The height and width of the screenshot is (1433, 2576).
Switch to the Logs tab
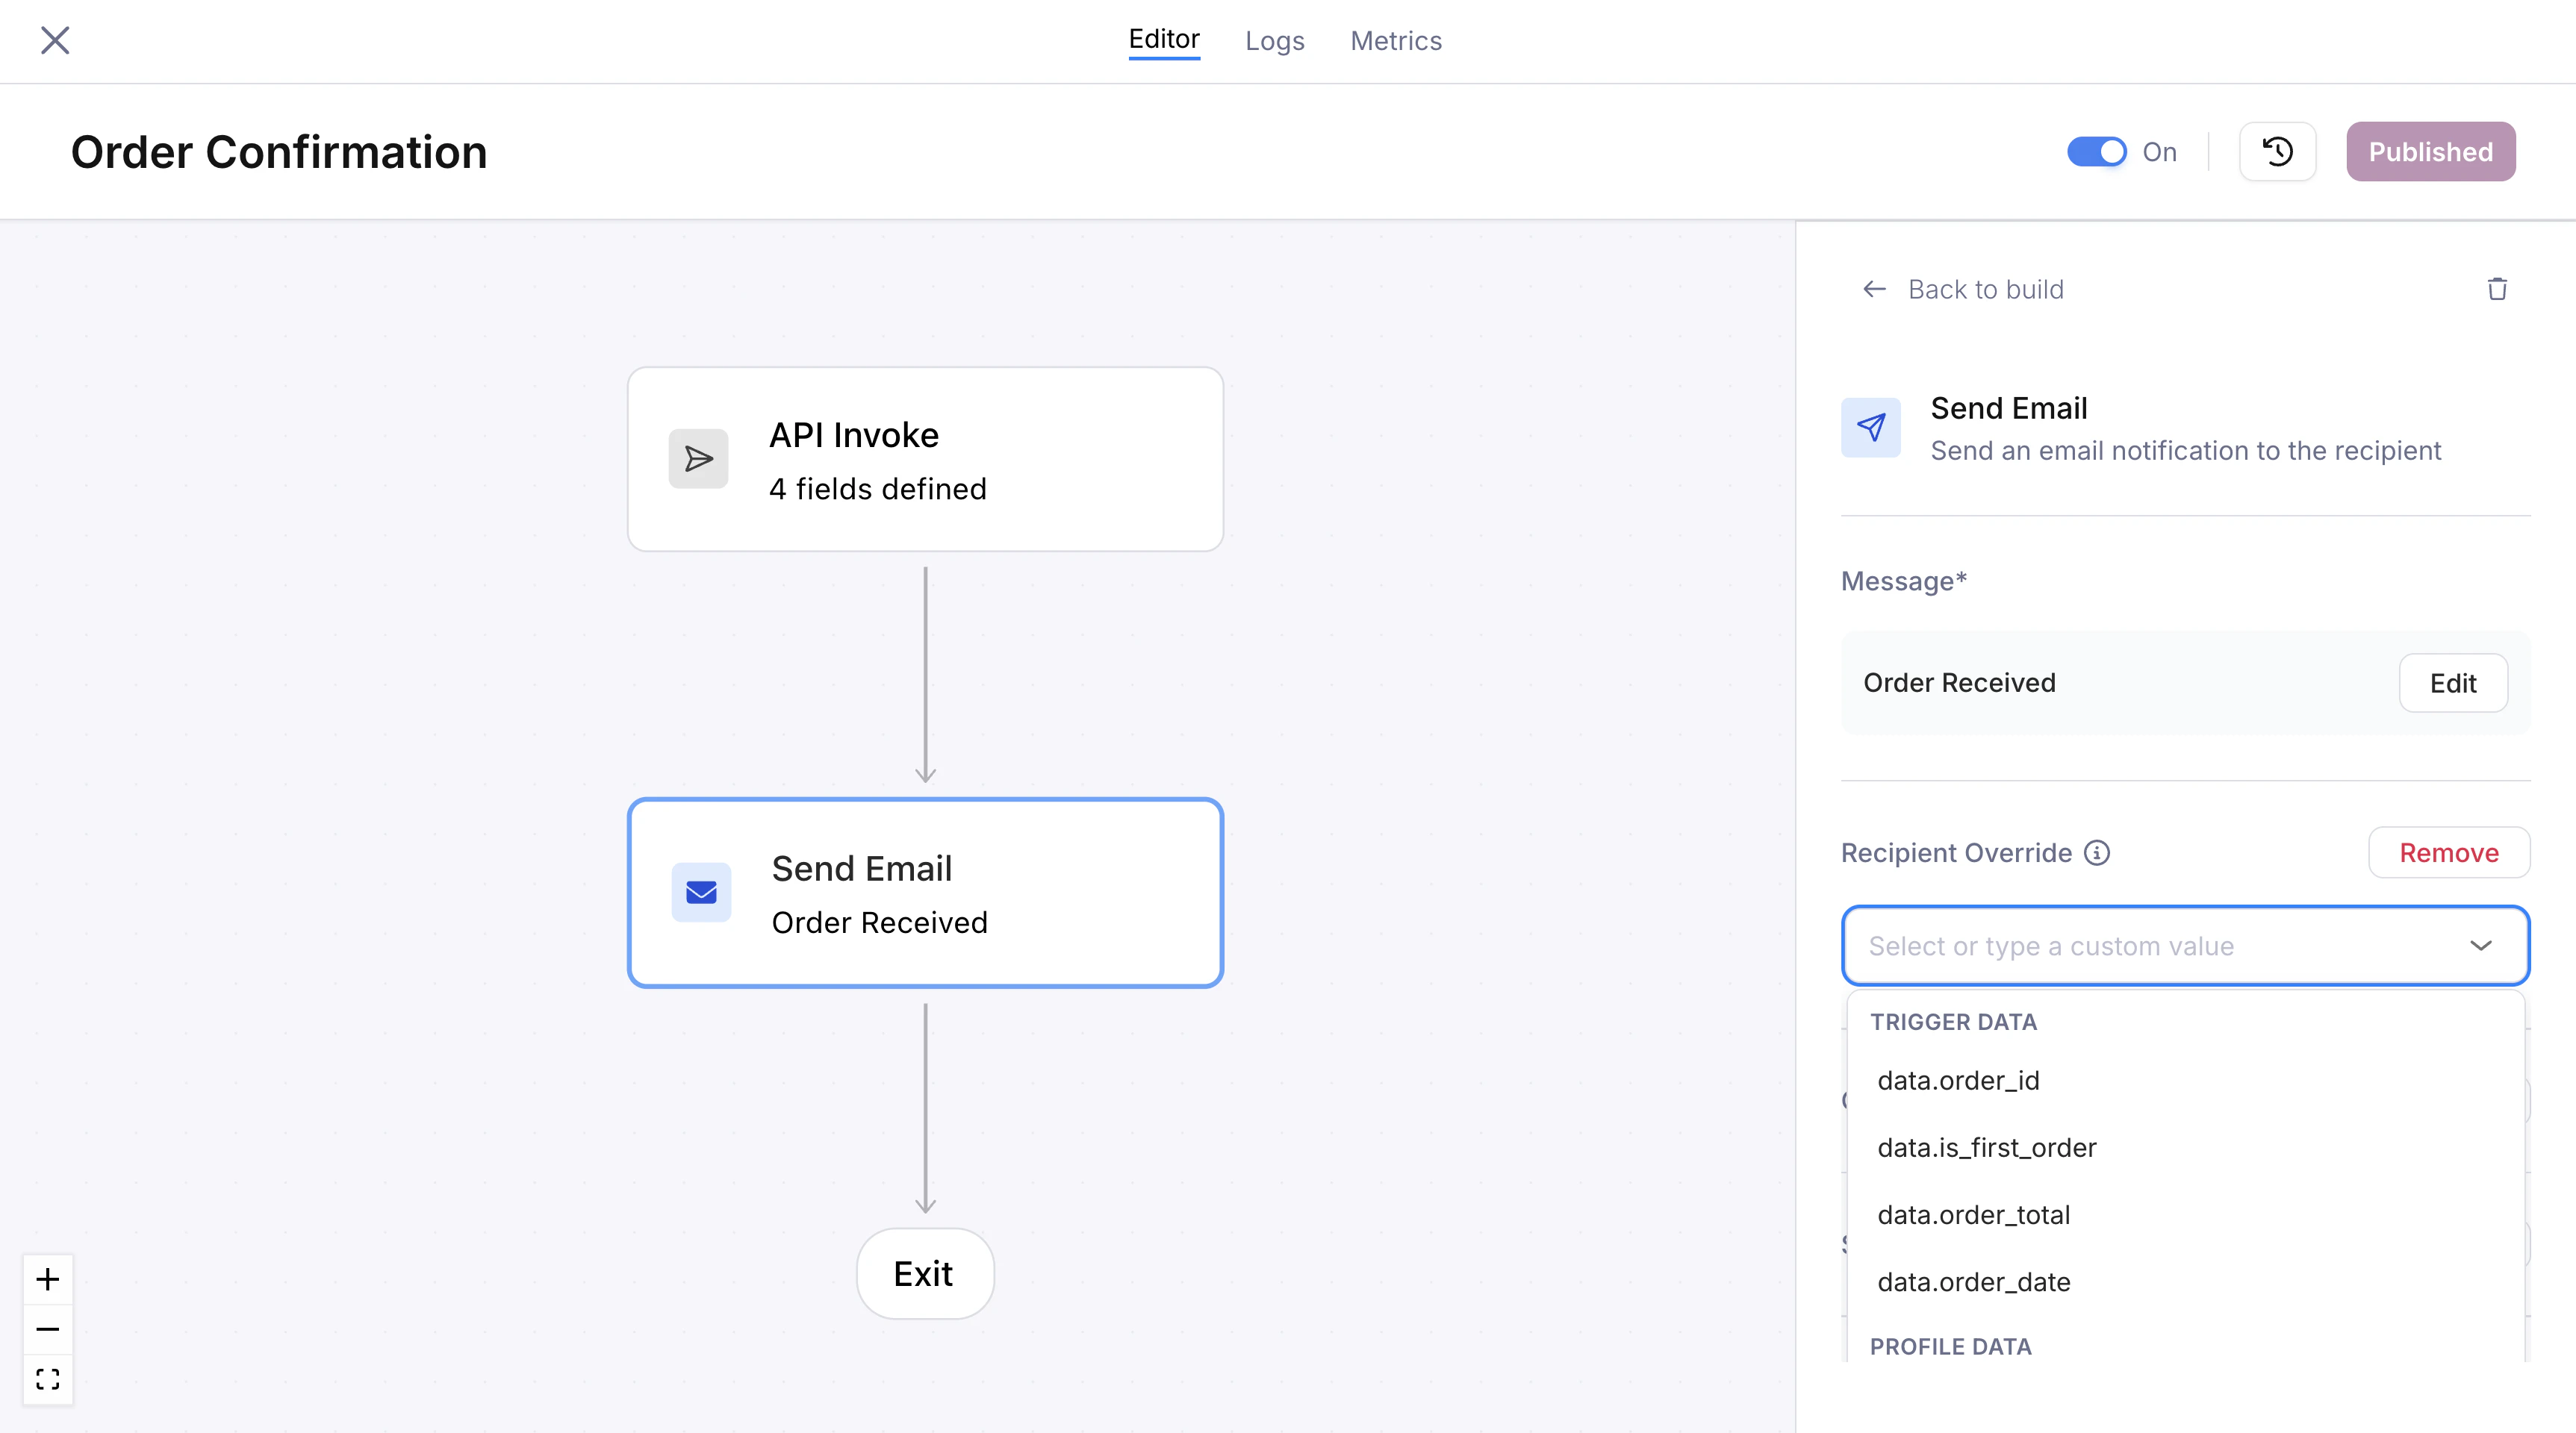(x=1274, y=41)
